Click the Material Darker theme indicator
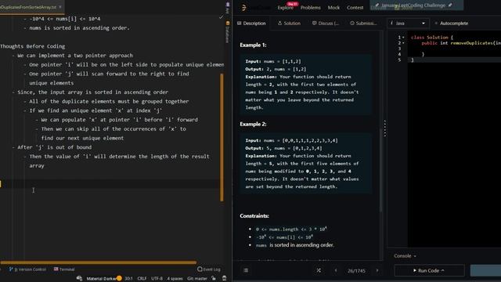501x282 pixels. click(101, 279)
